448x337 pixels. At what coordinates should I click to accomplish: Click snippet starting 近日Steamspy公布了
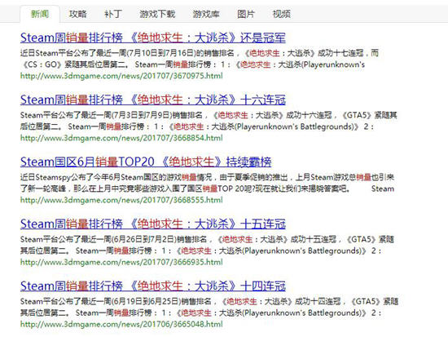(x=207, y=177)
